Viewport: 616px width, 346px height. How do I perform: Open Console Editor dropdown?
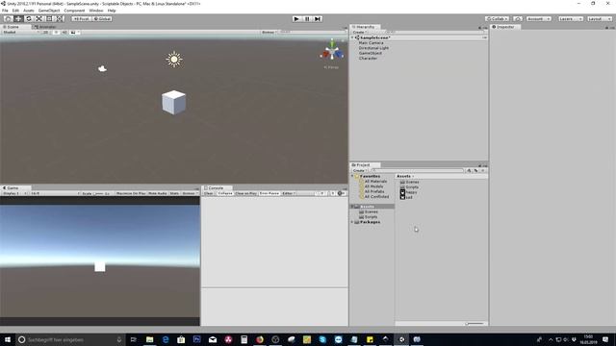[x=289, y=193]
